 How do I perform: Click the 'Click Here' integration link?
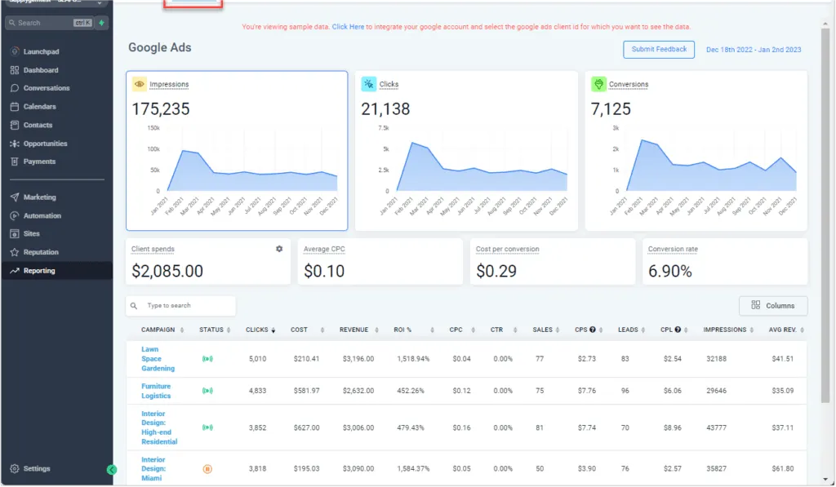(348, 27)
